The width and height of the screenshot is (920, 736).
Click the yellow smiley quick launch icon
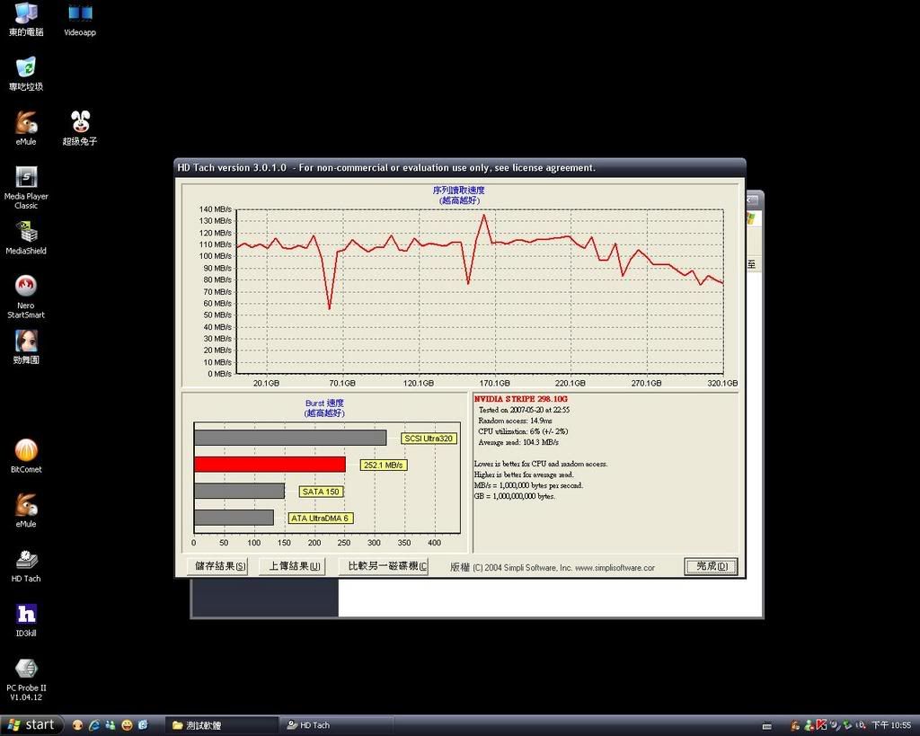[x=127, y=725]
